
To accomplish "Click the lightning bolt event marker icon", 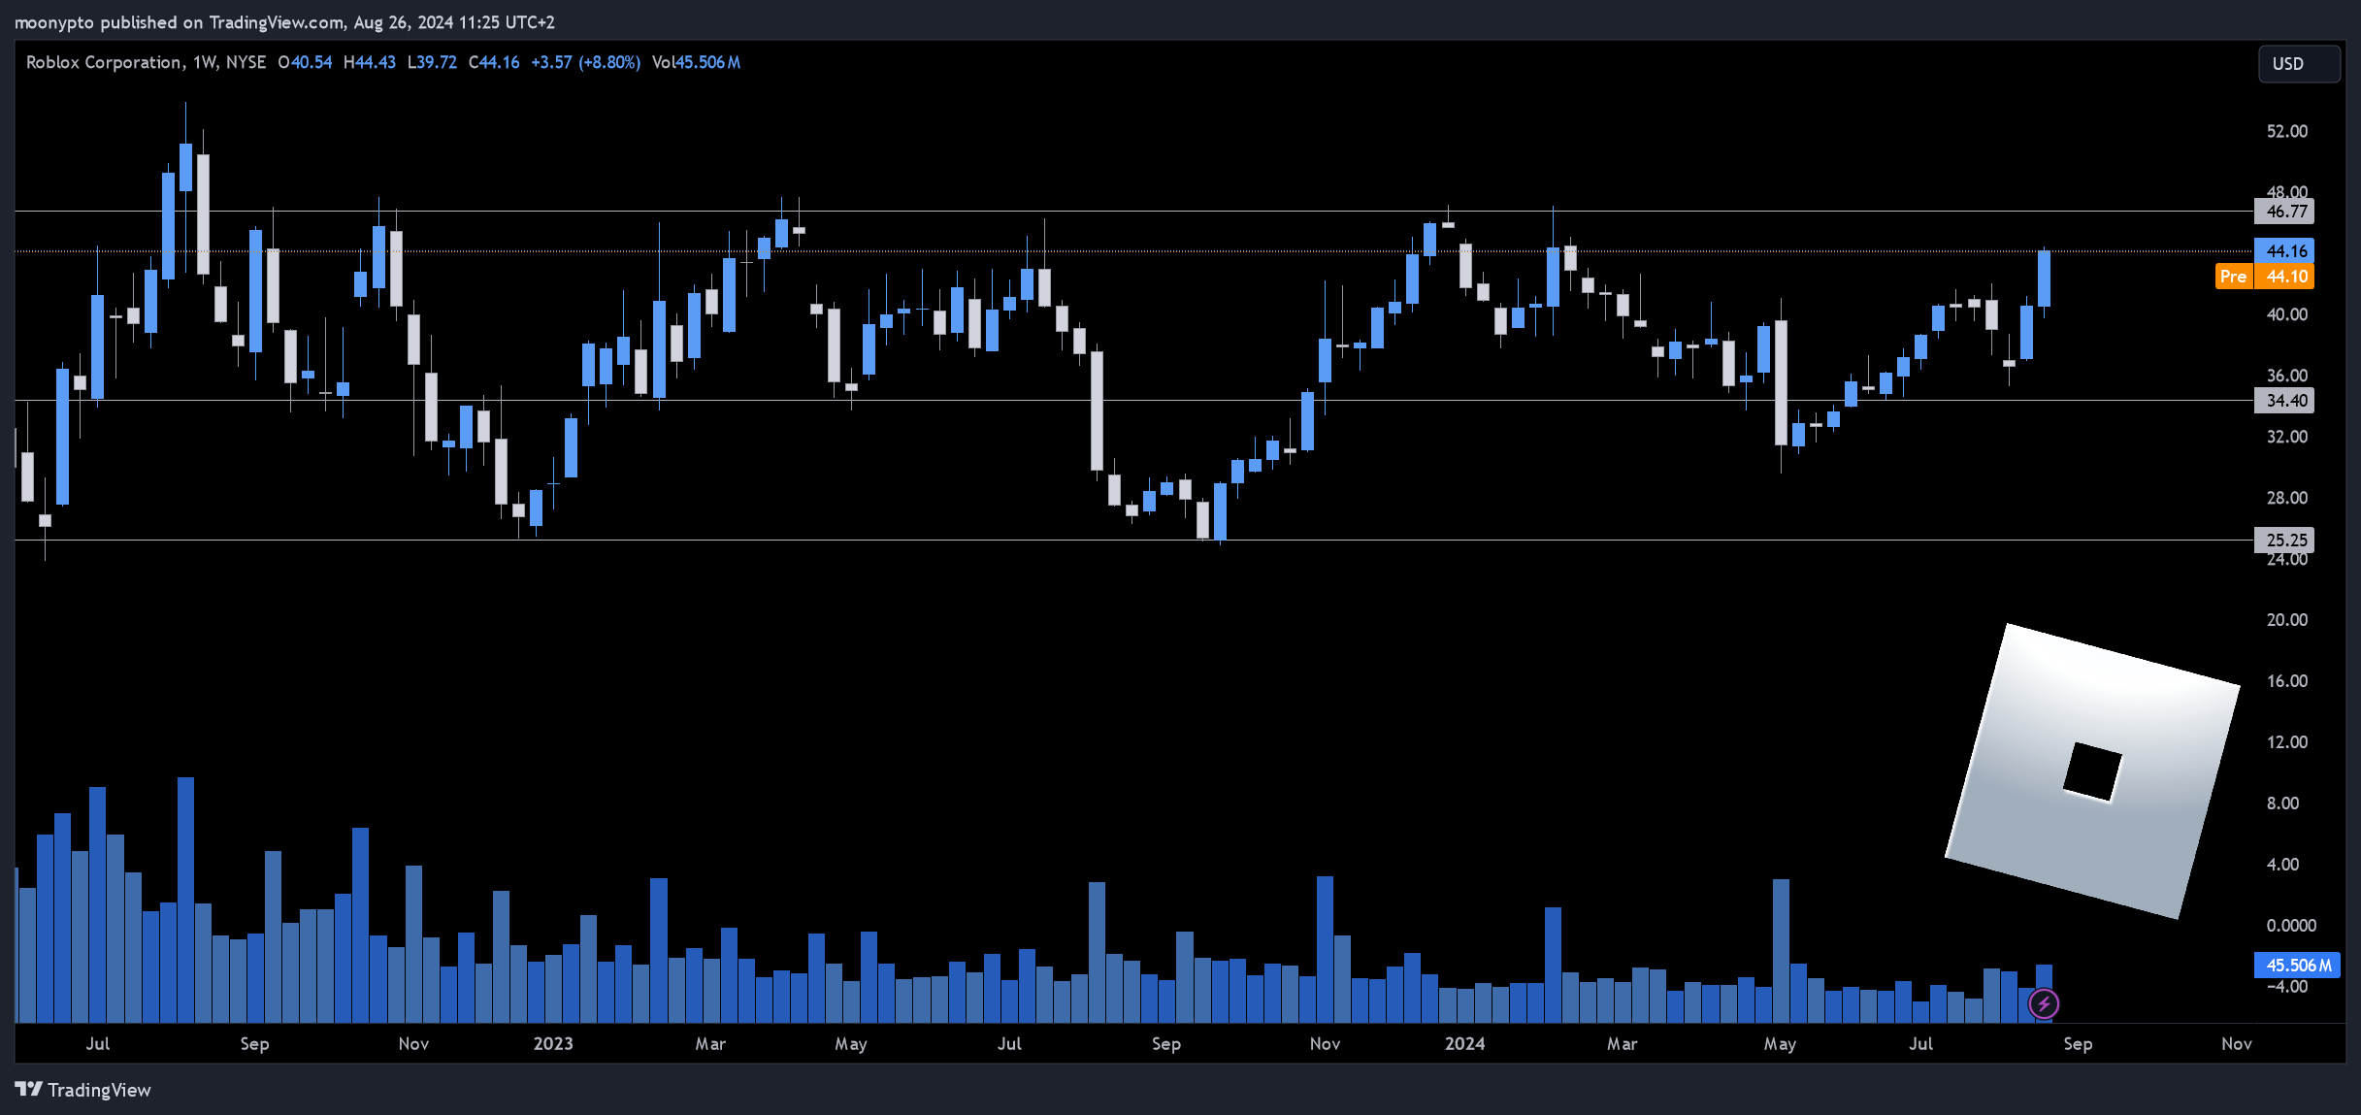I will (2044, 1003).
